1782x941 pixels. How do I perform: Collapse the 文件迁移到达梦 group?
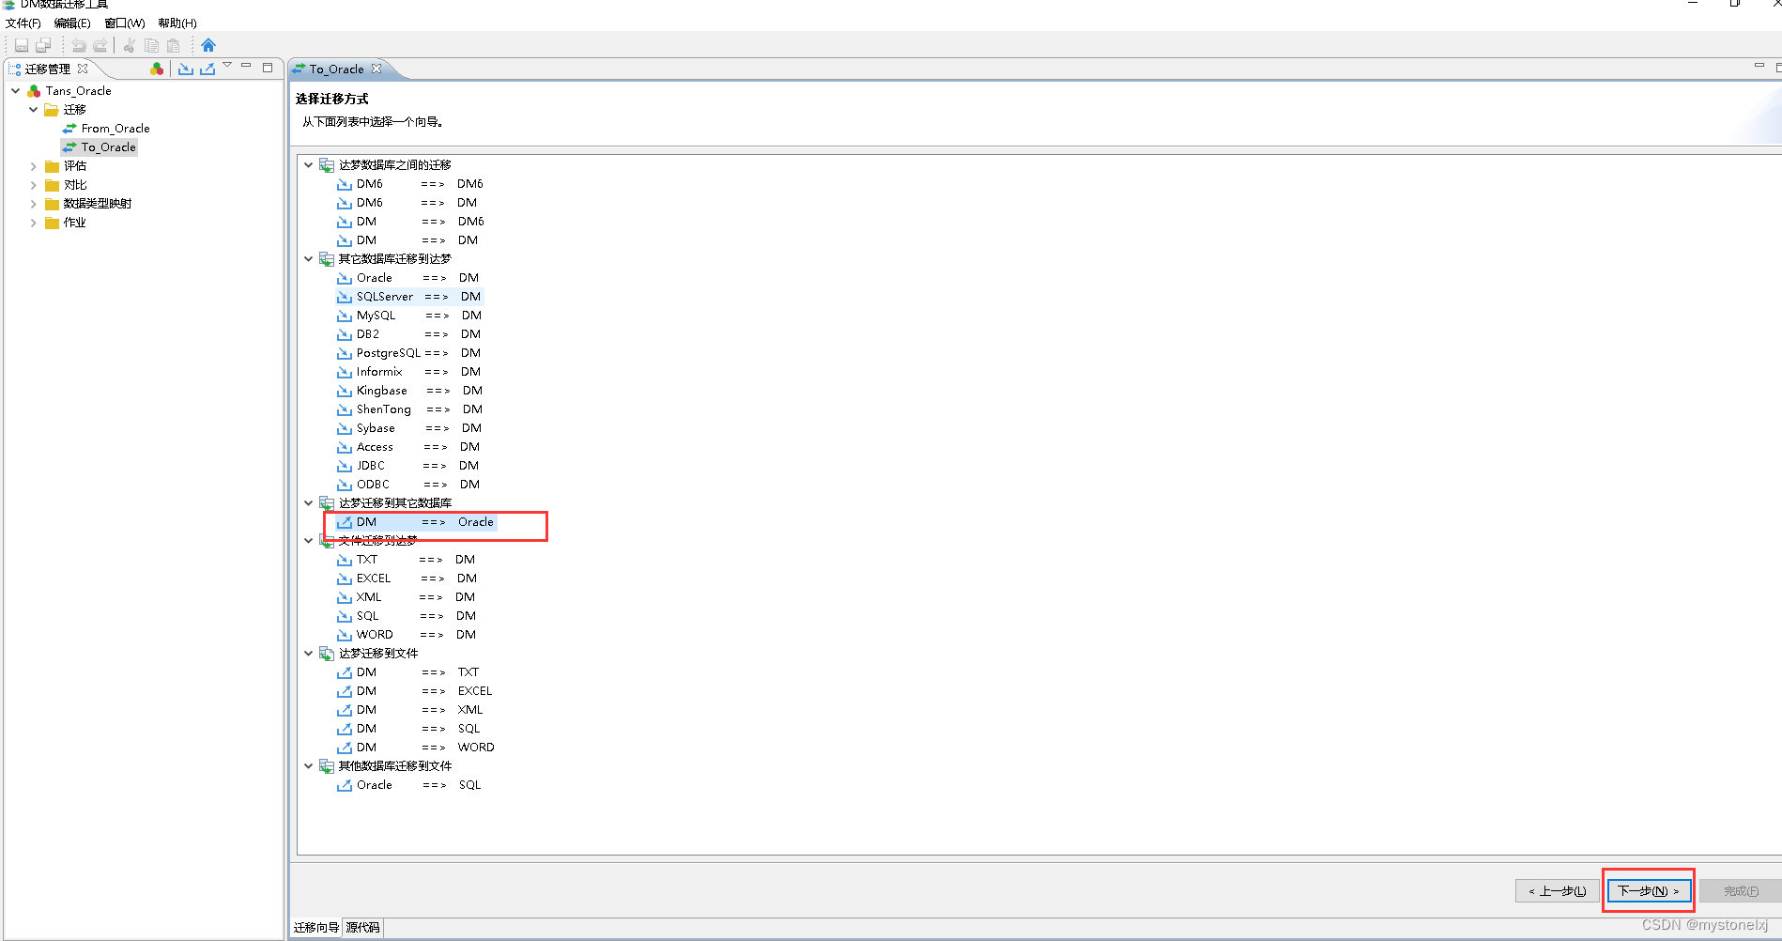tap(308, 541)
